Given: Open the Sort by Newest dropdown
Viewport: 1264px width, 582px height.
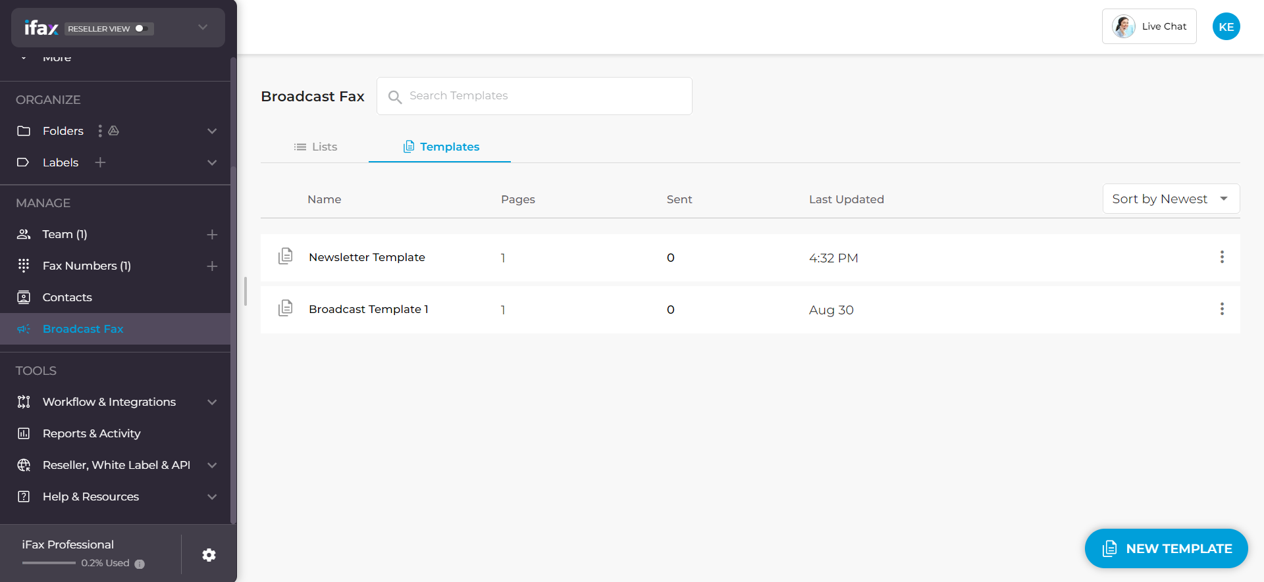Looking at the screenshot, I should (1171, 199).
